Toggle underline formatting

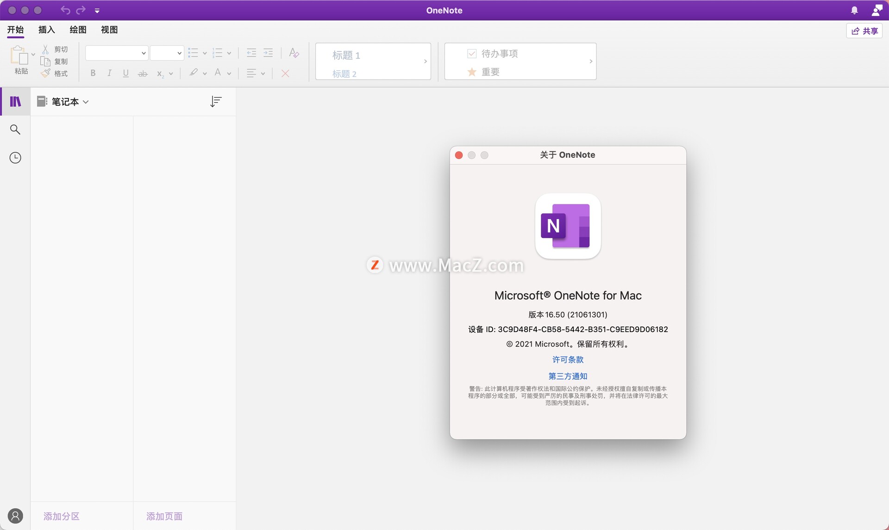click(125, 73)
